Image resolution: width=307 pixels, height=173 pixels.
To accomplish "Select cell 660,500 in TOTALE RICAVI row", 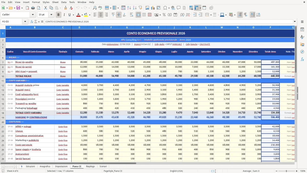I will click(x=270, y=76).
